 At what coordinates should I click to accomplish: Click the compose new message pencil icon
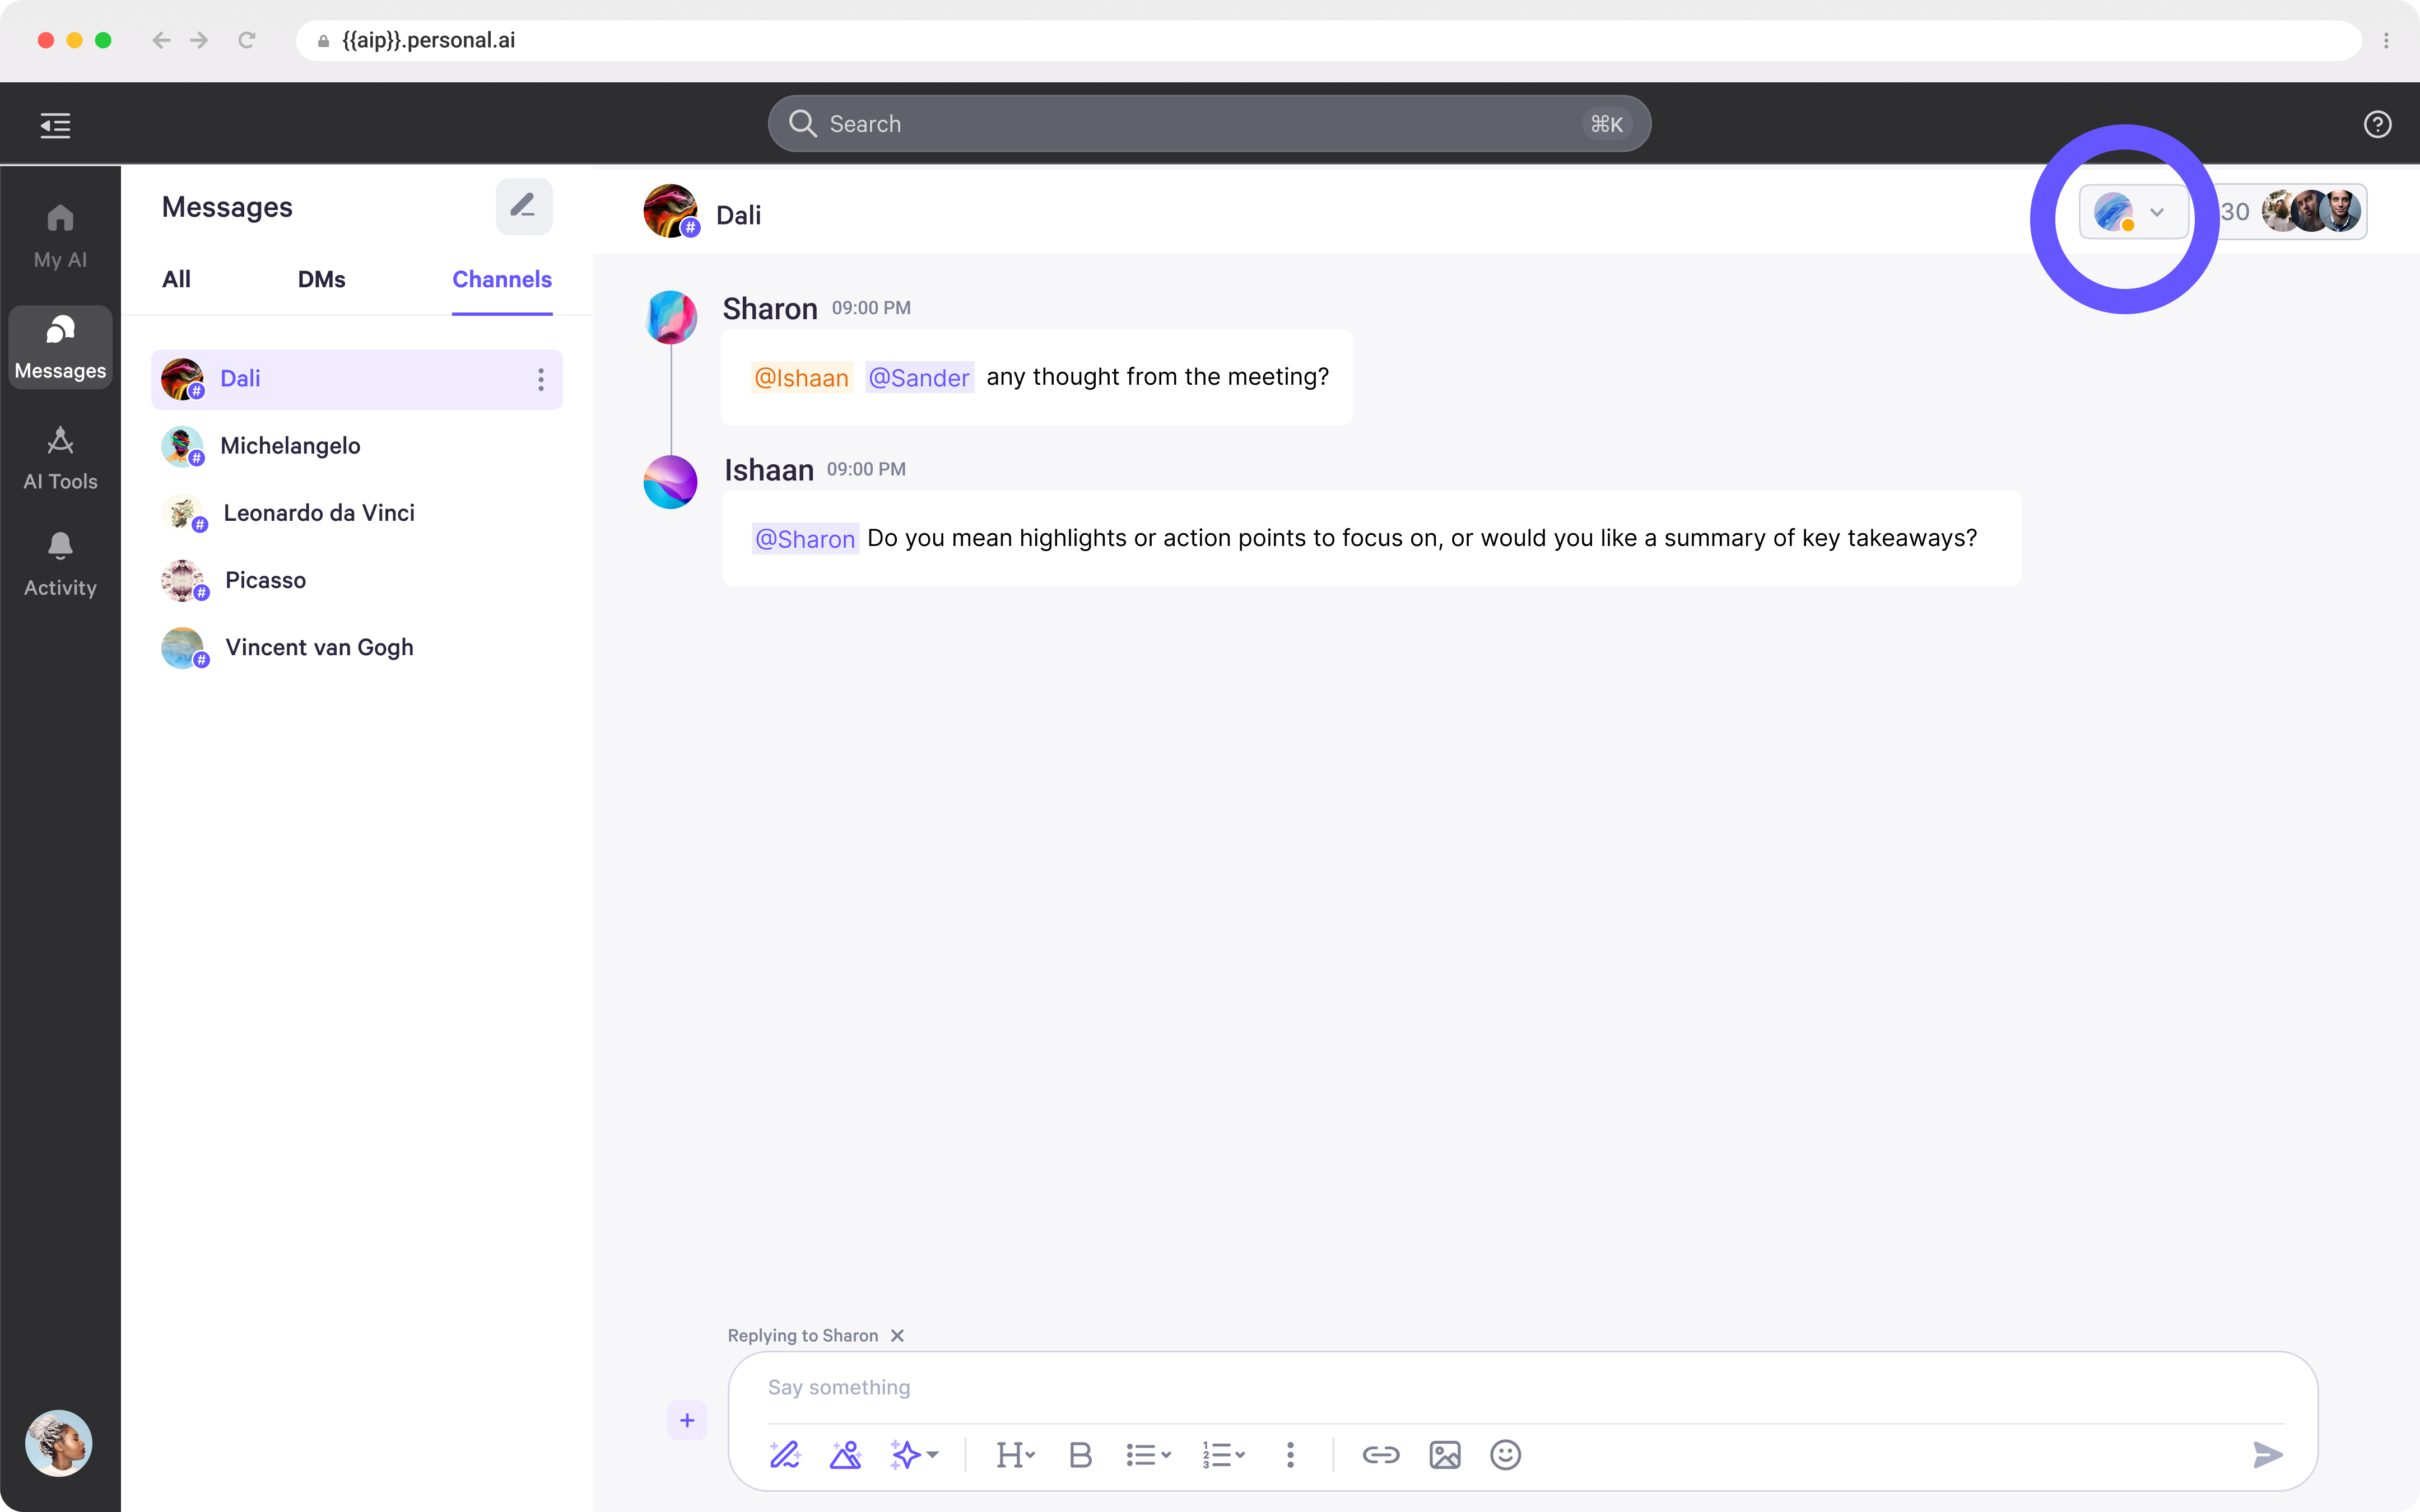pos(523,207)
